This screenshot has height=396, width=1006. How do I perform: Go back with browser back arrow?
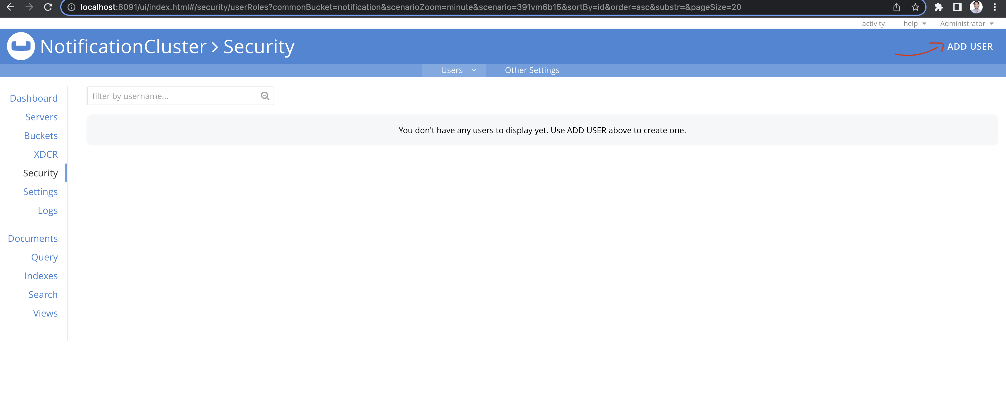tap(11, 7)
